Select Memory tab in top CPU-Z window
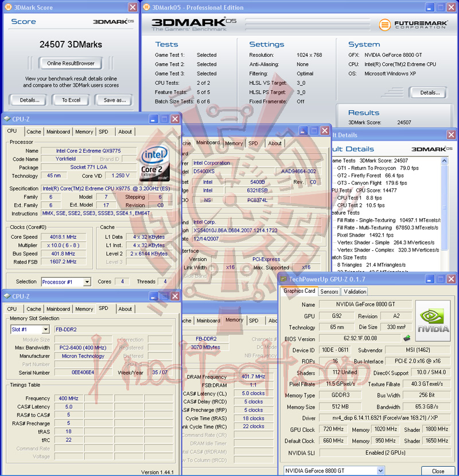This screenshot has height=476, width=459. (84, 131)
